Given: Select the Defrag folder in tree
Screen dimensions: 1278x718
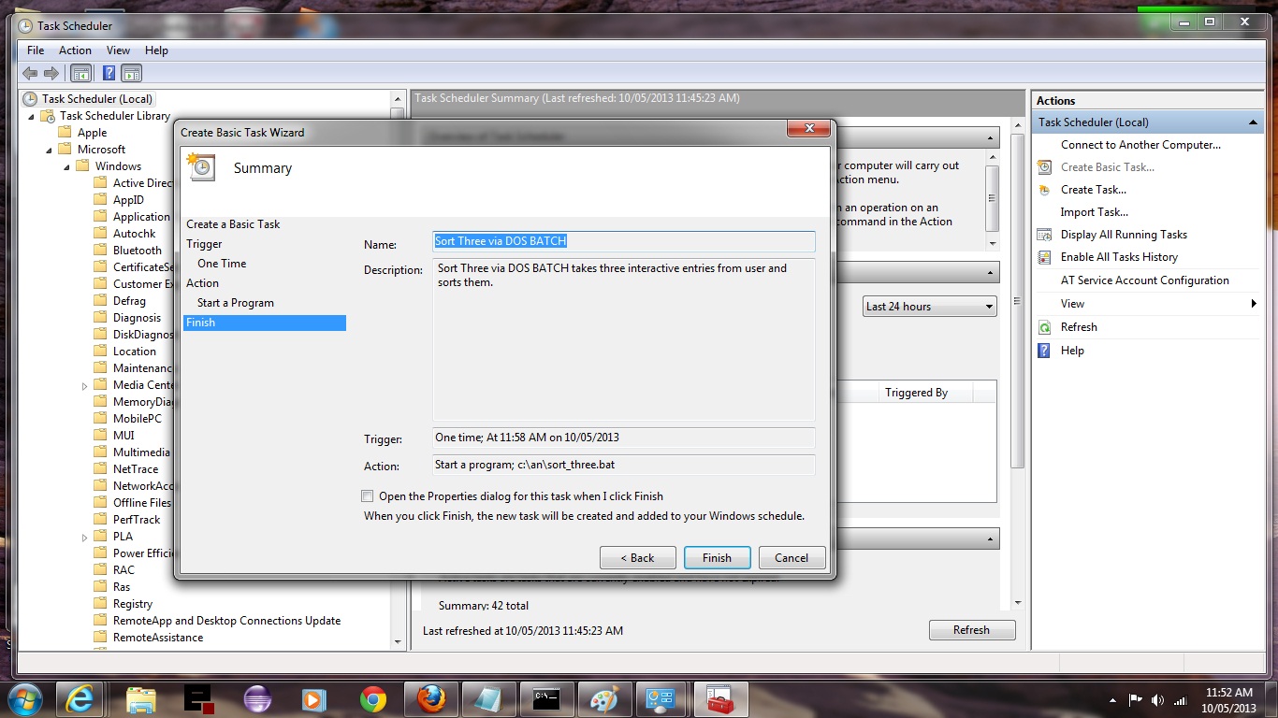Looking at the screenshot, I should pos(129,301).
